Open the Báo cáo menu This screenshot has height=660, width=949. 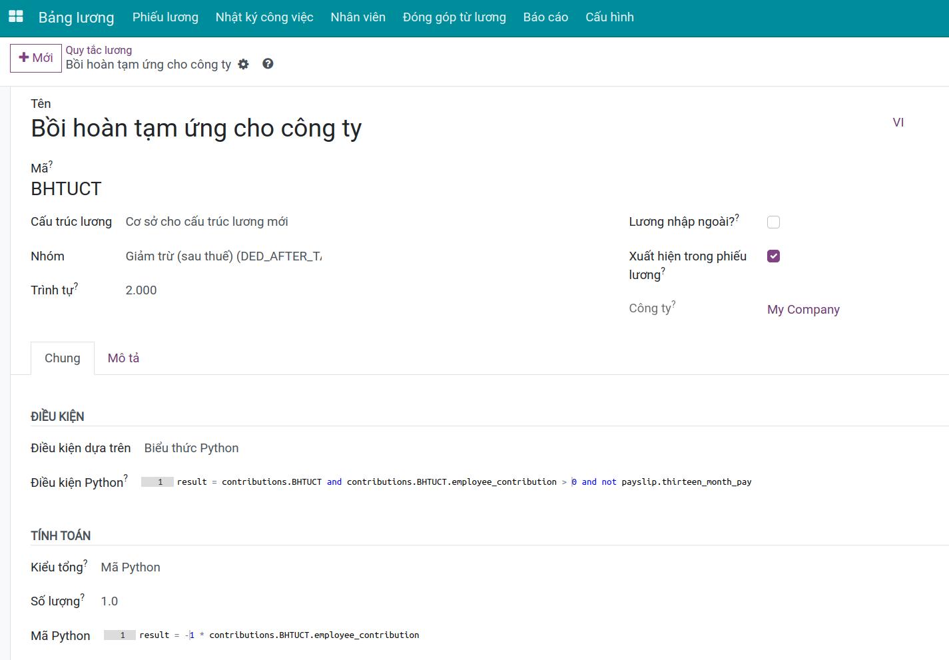pyautogui.click(x=545, y=17)
